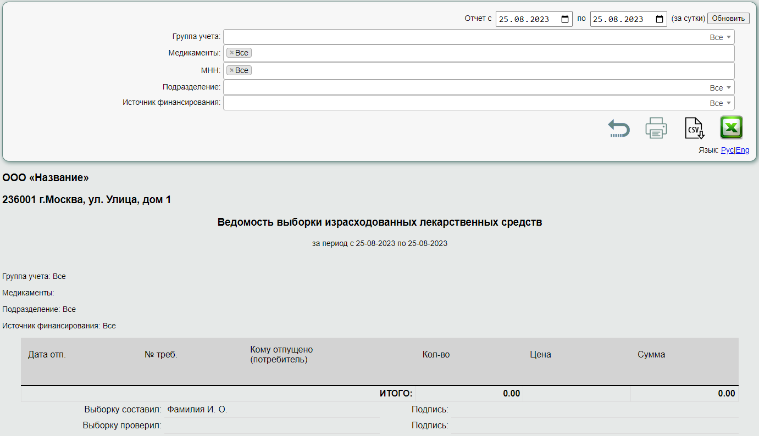Switch language to Рус
Screen dimensions: 759x436
point(727,150)
